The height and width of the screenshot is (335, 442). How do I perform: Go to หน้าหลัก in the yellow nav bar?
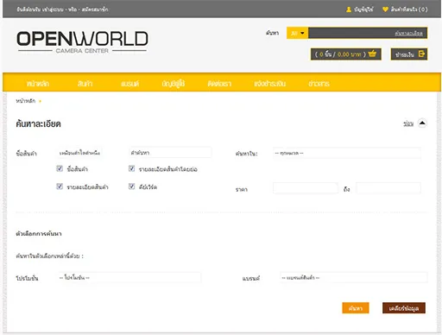click(38, 84)
